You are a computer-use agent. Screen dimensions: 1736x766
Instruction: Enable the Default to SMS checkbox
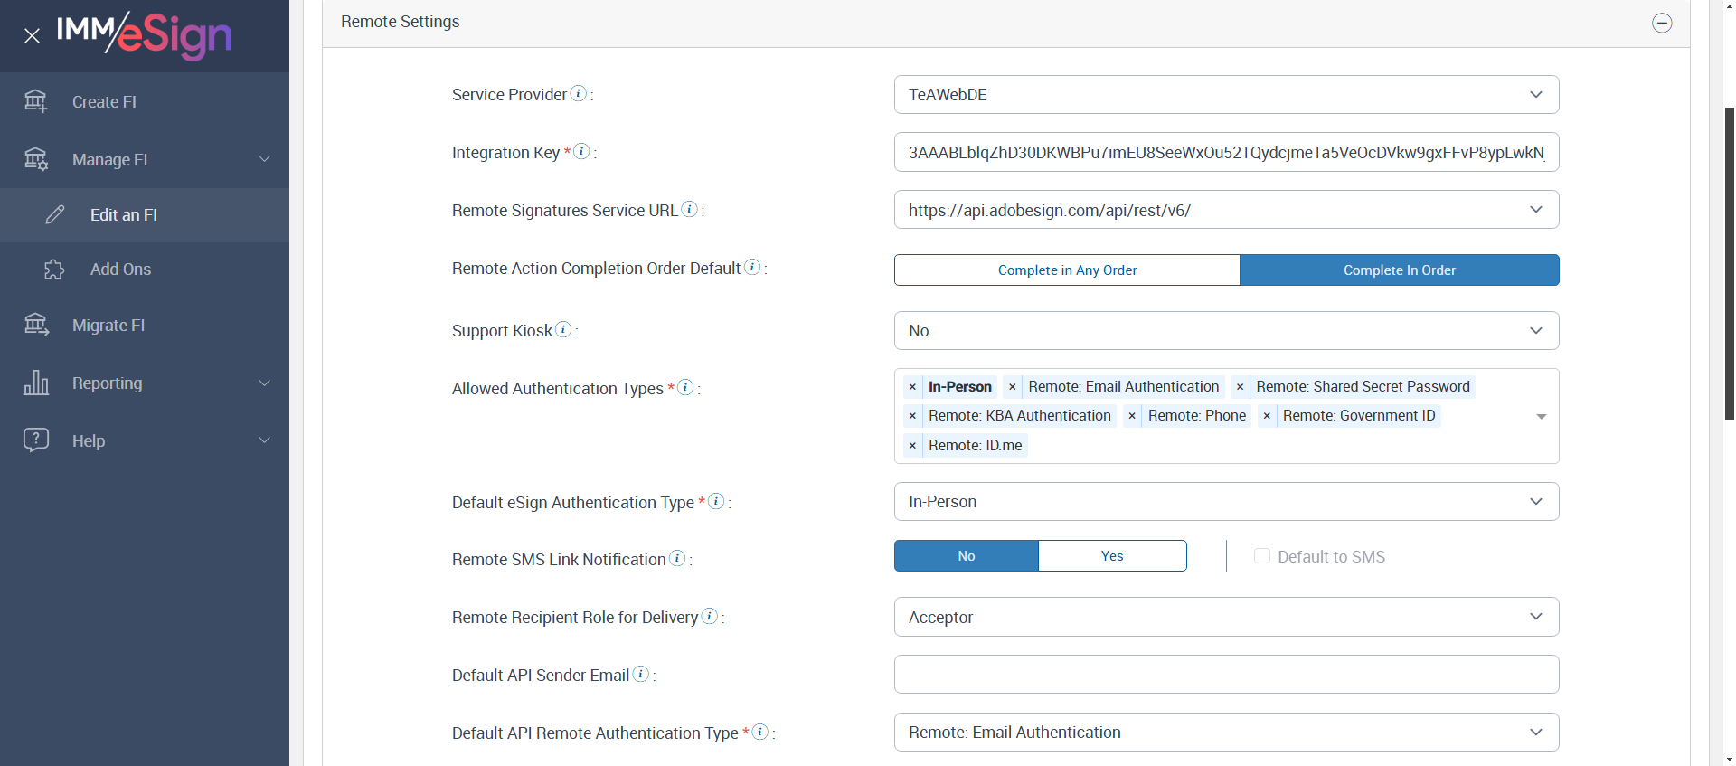pos(1262,556)
